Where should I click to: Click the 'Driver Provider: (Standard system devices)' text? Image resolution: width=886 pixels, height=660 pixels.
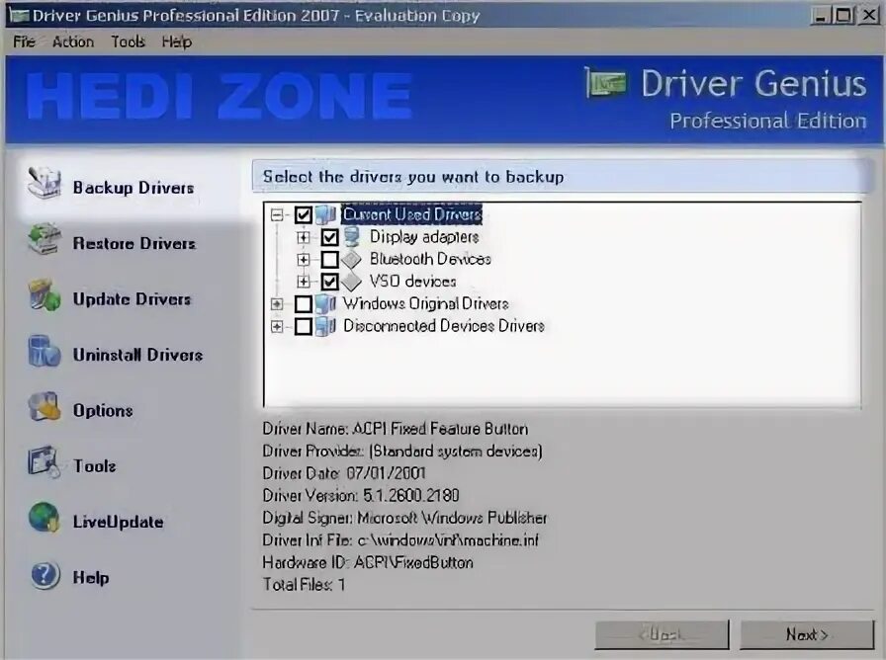pyautogui.click(x=402, y=452)
